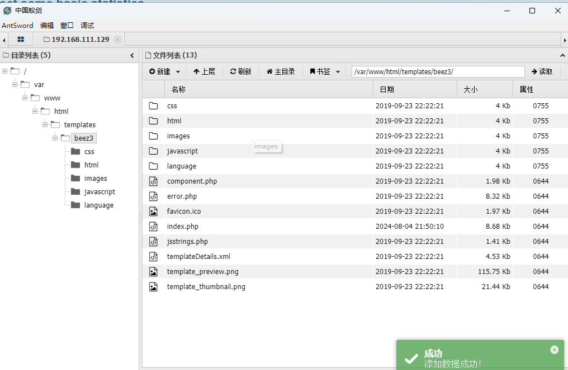Collapse the www node in directory tree
This screenshot has width=568, height=370.
coord(25,98)
